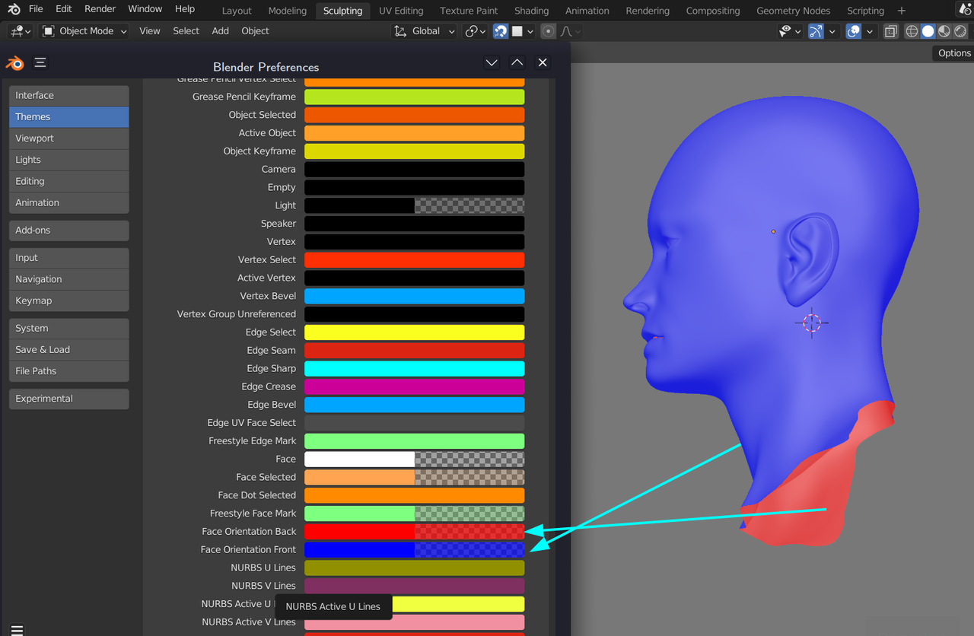Click the transform orientation axes icon beside Global

pyautogui.click(x=400, y=31)
